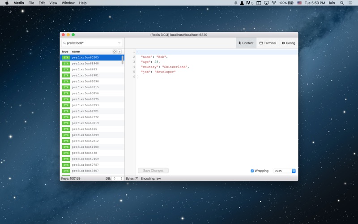Select key prefix:foo6438
Screen dimensions: 358x224
point(92,153)
